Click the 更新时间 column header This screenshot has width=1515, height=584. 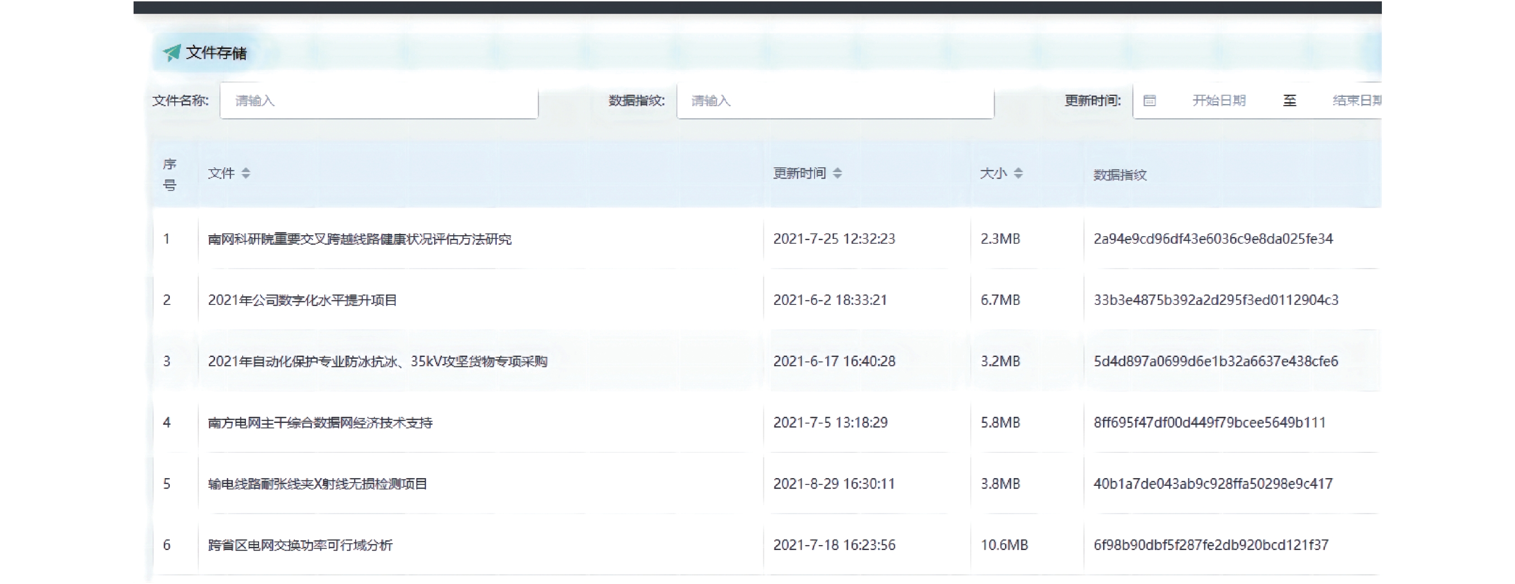(799, 173)
